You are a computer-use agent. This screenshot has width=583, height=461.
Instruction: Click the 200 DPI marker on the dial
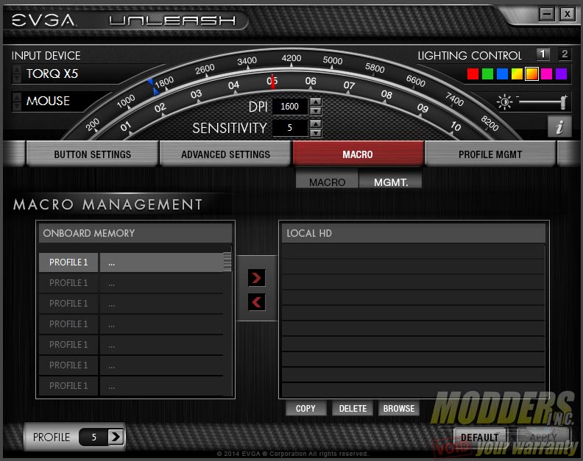pos(93,124)
